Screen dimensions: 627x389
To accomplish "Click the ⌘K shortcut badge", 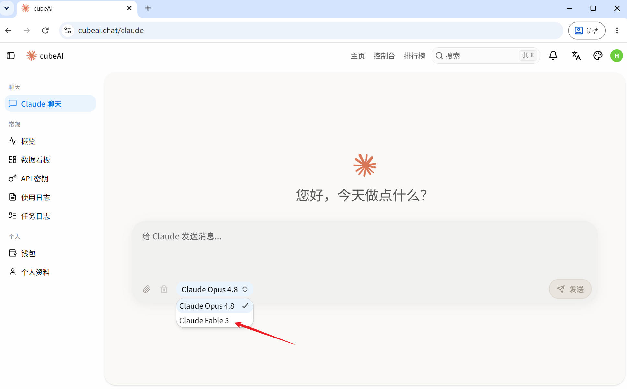I will point(528,55).
